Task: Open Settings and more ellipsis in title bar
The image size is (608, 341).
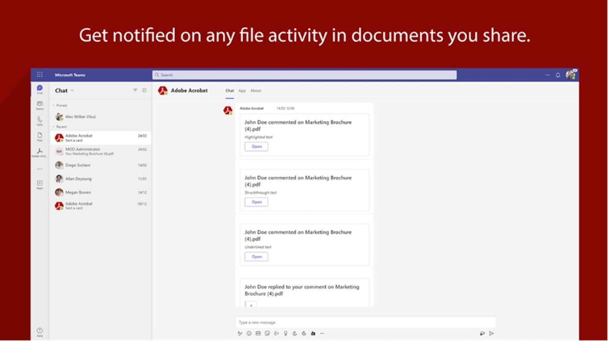Action: pyautogui.click(x=547, y=75)
